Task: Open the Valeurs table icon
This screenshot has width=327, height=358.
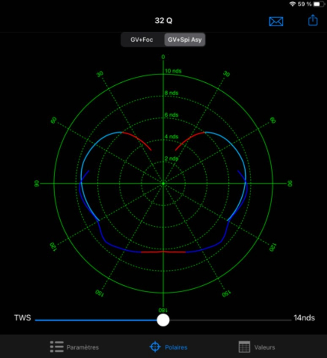Action: [244, 347]
